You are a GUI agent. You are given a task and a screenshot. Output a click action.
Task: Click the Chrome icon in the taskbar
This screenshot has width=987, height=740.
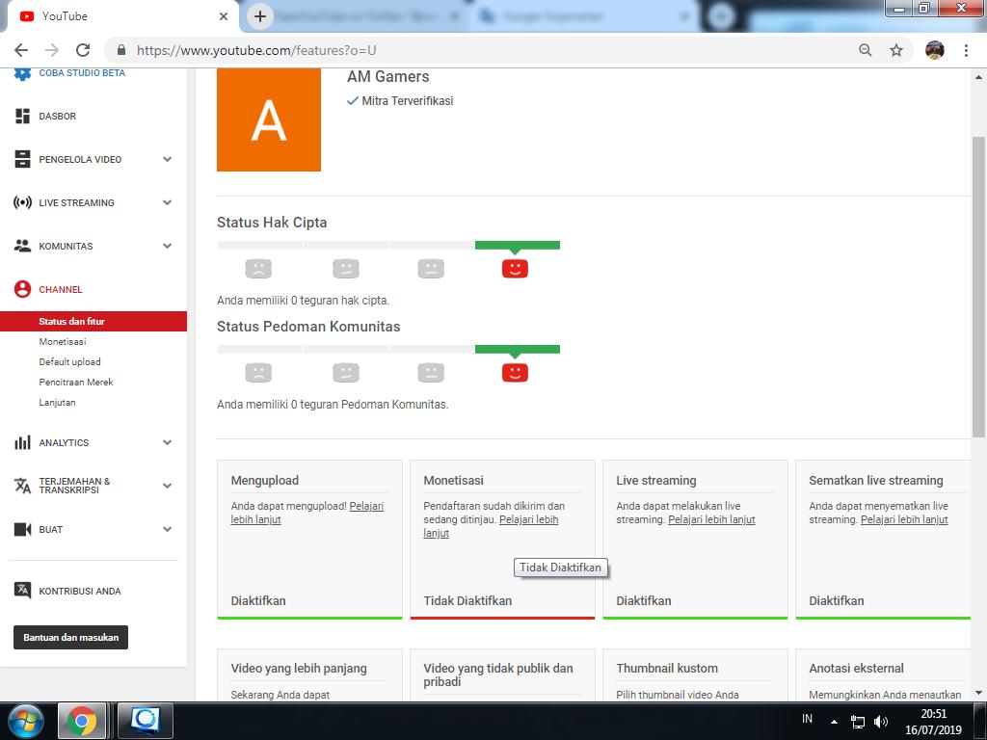click(x=82, y=721)
